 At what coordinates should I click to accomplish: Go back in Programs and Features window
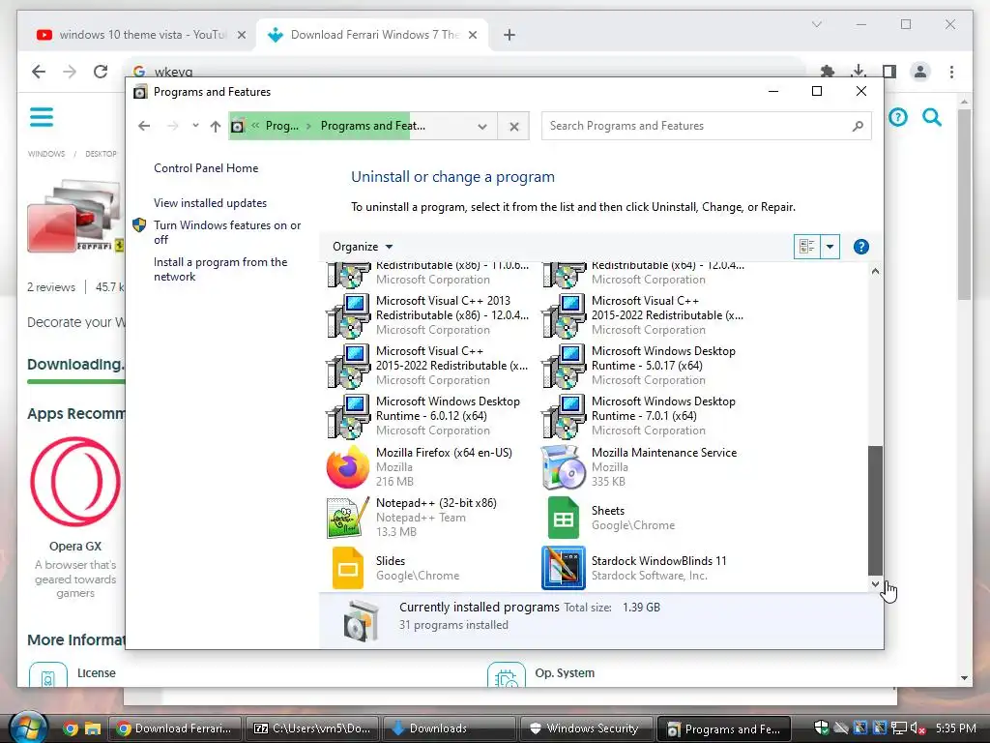(x=144, y=126)
